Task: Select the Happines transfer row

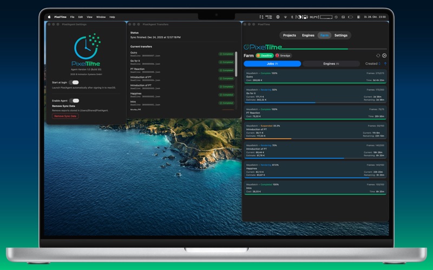Action: click(x=182, y=95)
